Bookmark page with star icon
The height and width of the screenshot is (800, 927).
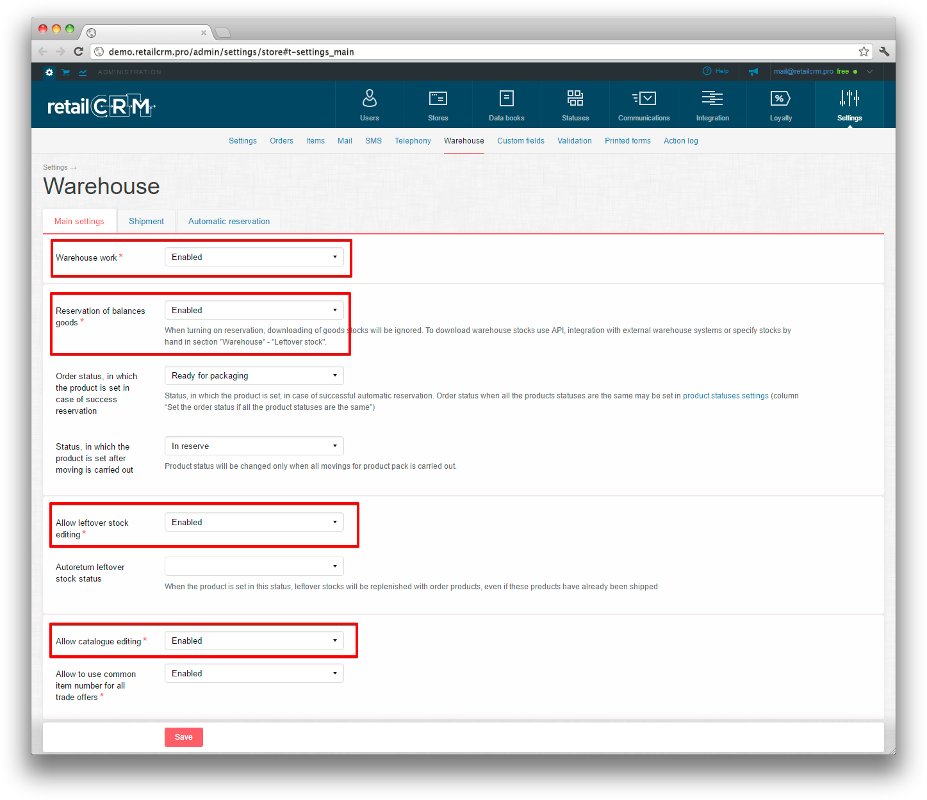[864, 52]
